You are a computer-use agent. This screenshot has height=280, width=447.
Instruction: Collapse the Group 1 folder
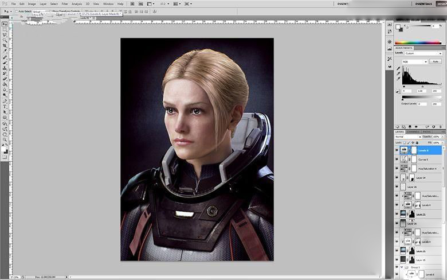402,267
